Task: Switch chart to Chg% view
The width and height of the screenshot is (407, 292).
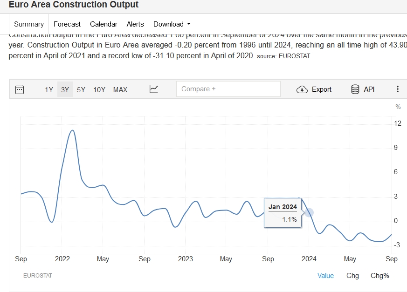Action: click(x=379, y=276)
